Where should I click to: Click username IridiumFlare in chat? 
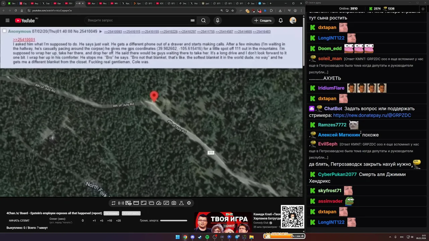click(331, 88)
